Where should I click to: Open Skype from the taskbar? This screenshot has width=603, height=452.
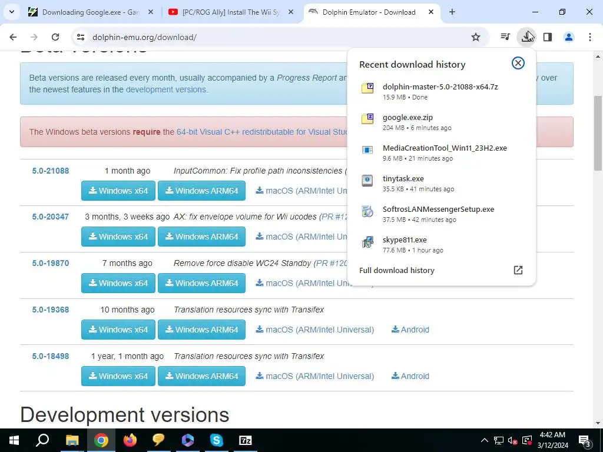tap(217, 440)
